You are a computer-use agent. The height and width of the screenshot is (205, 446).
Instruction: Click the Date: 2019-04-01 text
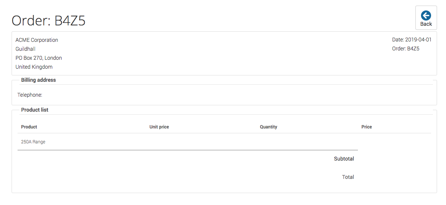[412, 40]
